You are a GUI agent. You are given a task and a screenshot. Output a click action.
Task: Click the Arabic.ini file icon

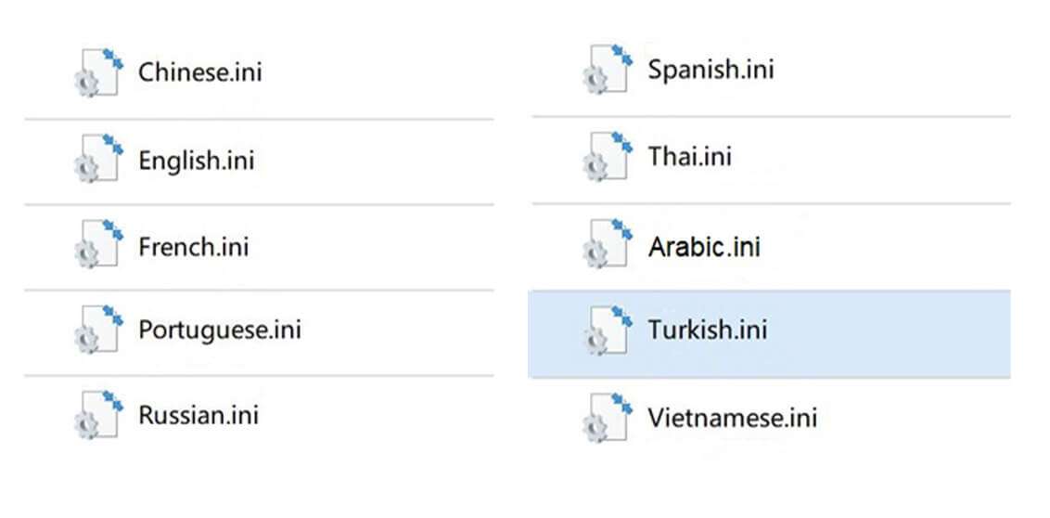click(x=608, y=245)
